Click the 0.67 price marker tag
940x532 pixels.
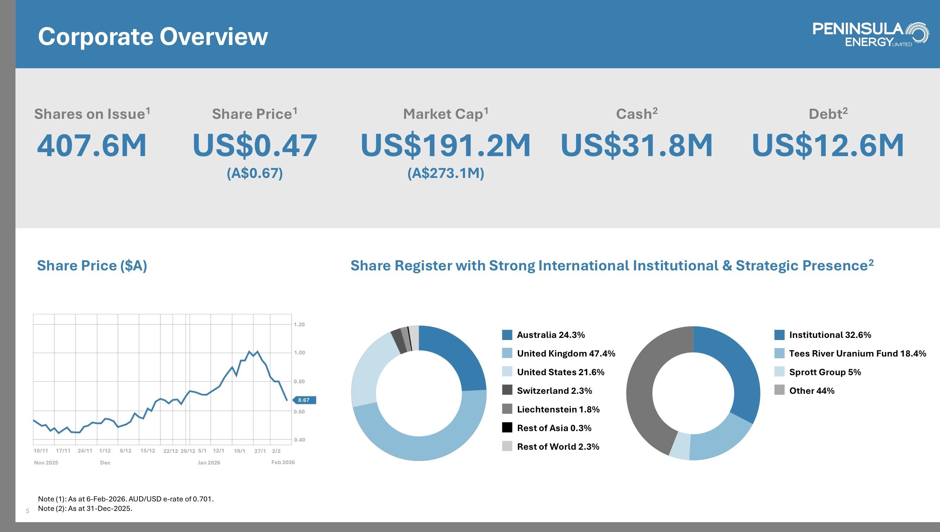304,400
